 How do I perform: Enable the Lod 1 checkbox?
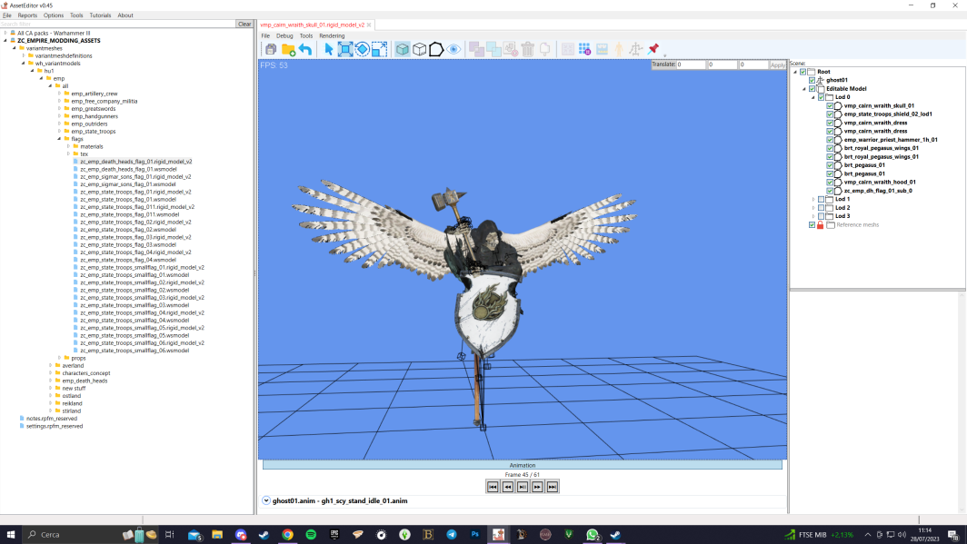click(821, 200)
